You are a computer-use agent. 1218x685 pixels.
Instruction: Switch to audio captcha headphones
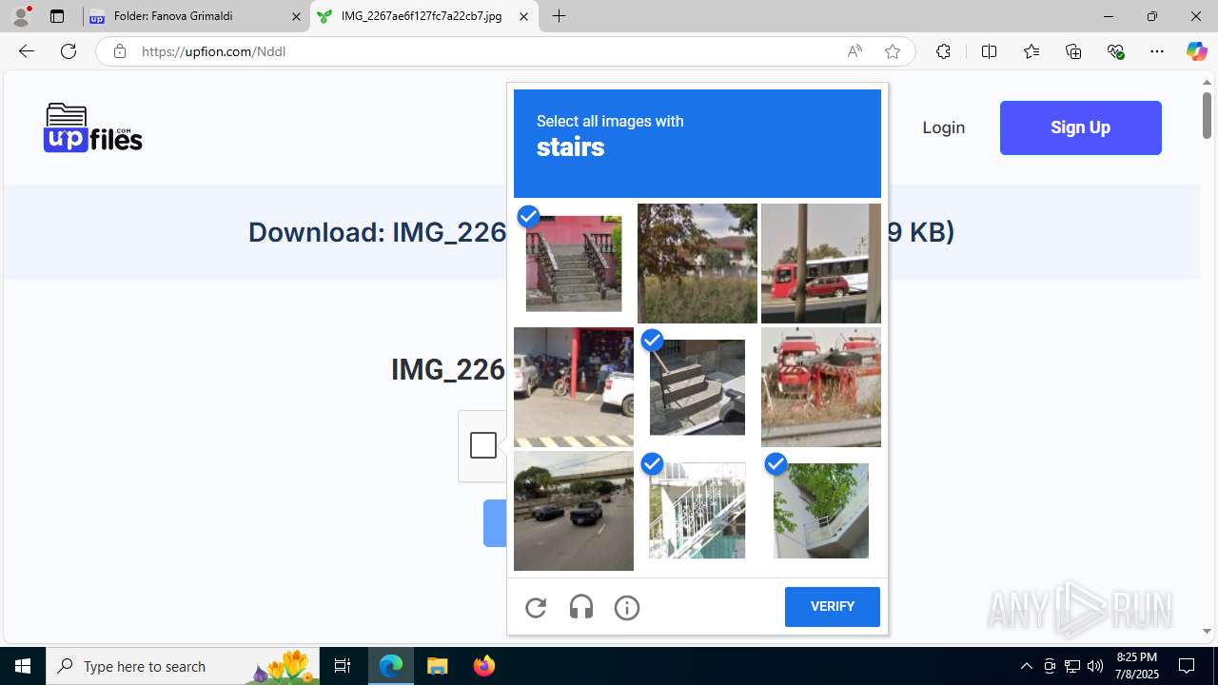click(581, 607)
